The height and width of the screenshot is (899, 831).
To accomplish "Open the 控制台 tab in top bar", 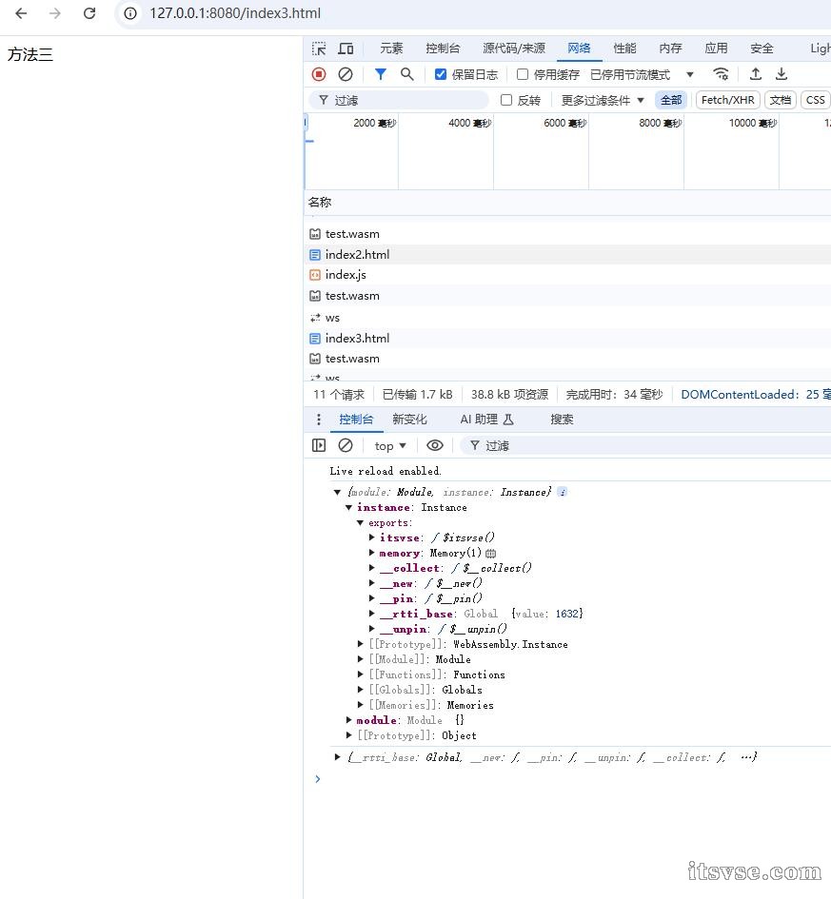I will [x=443, y=49].
